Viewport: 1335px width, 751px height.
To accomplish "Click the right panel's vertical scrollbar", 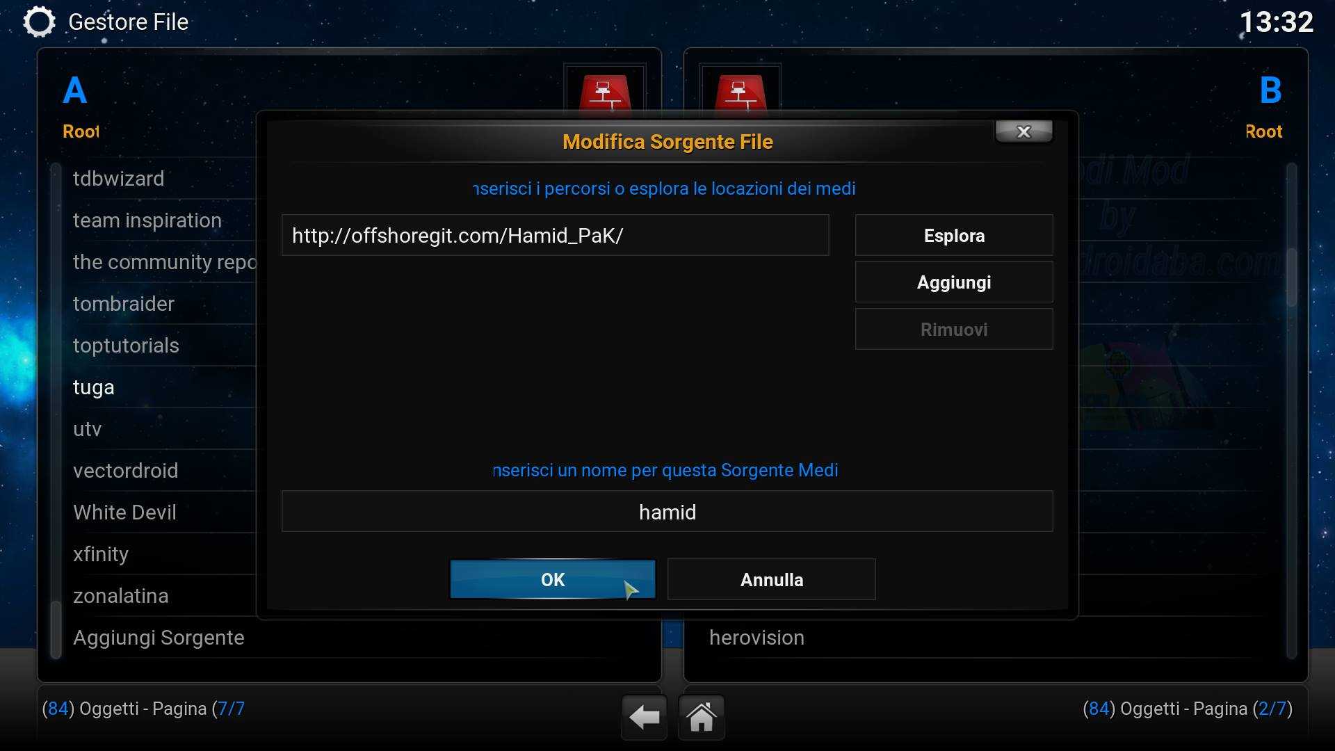I will [1291, 410].
